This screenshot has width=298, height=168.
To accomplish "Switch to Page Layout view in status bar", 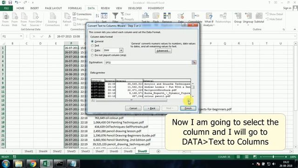I will click(246, 157).
